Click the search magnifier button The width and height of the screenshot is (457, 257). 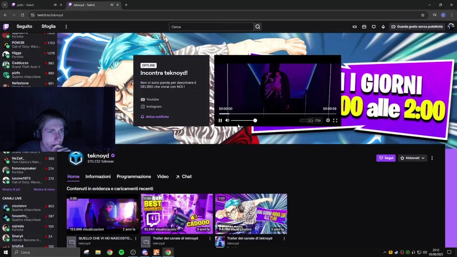tap(258, 27)
